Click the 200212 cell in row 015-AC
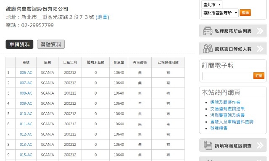269x161 pixels. pyautogui.click(x=70, y=155)
